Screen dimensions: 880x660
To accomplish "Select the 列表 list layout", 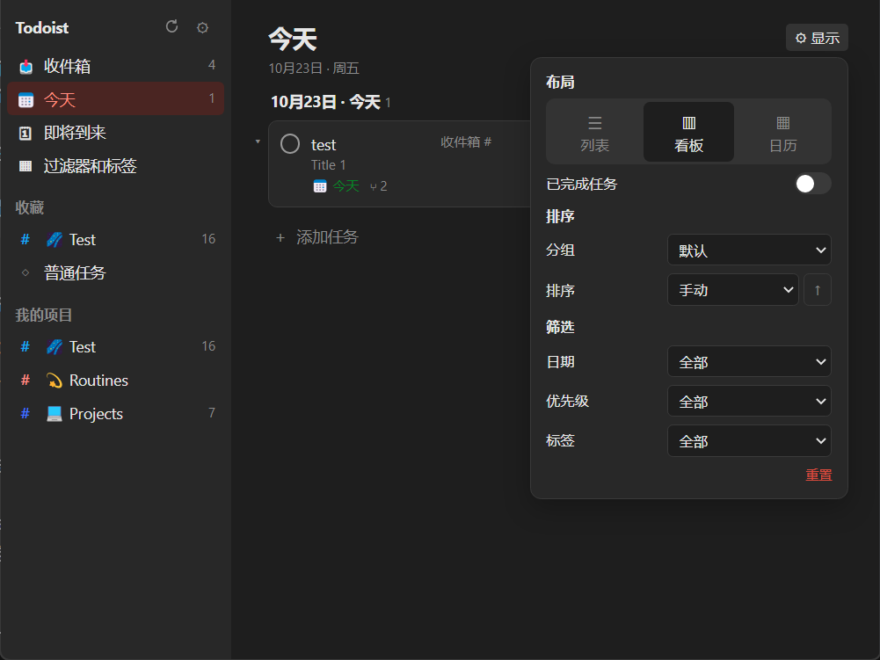I will coord(594,133).
